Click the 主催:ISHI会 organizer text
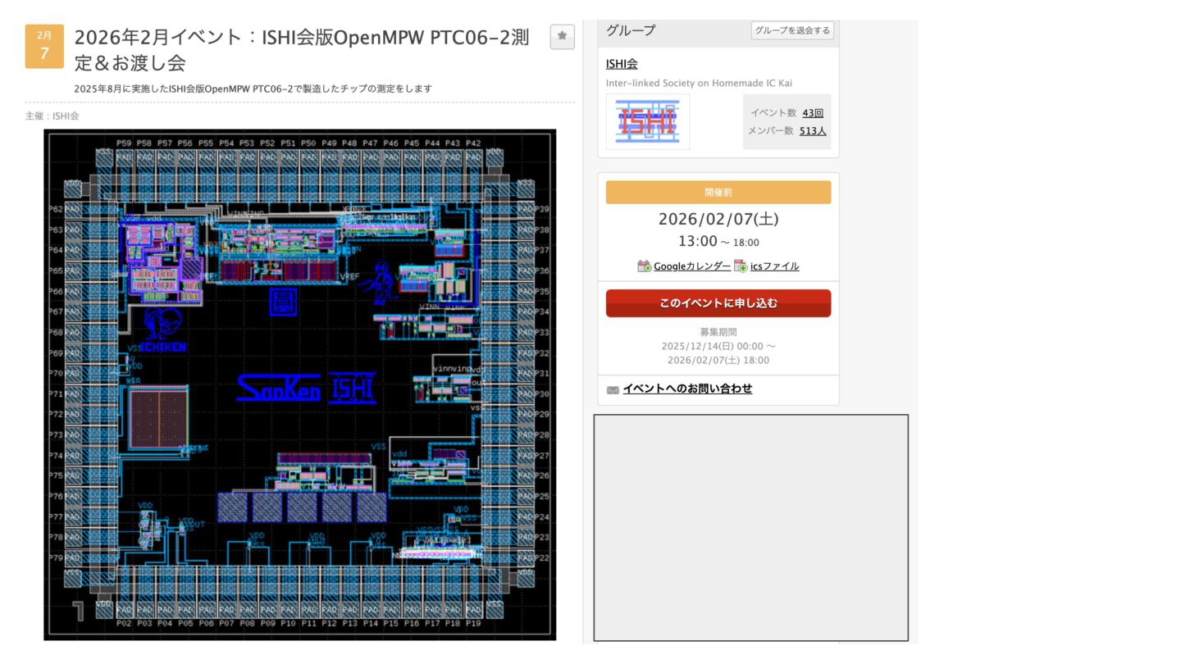Viewport: 1181px width, 664px height. pyautogui.click(x=52, y=116)
